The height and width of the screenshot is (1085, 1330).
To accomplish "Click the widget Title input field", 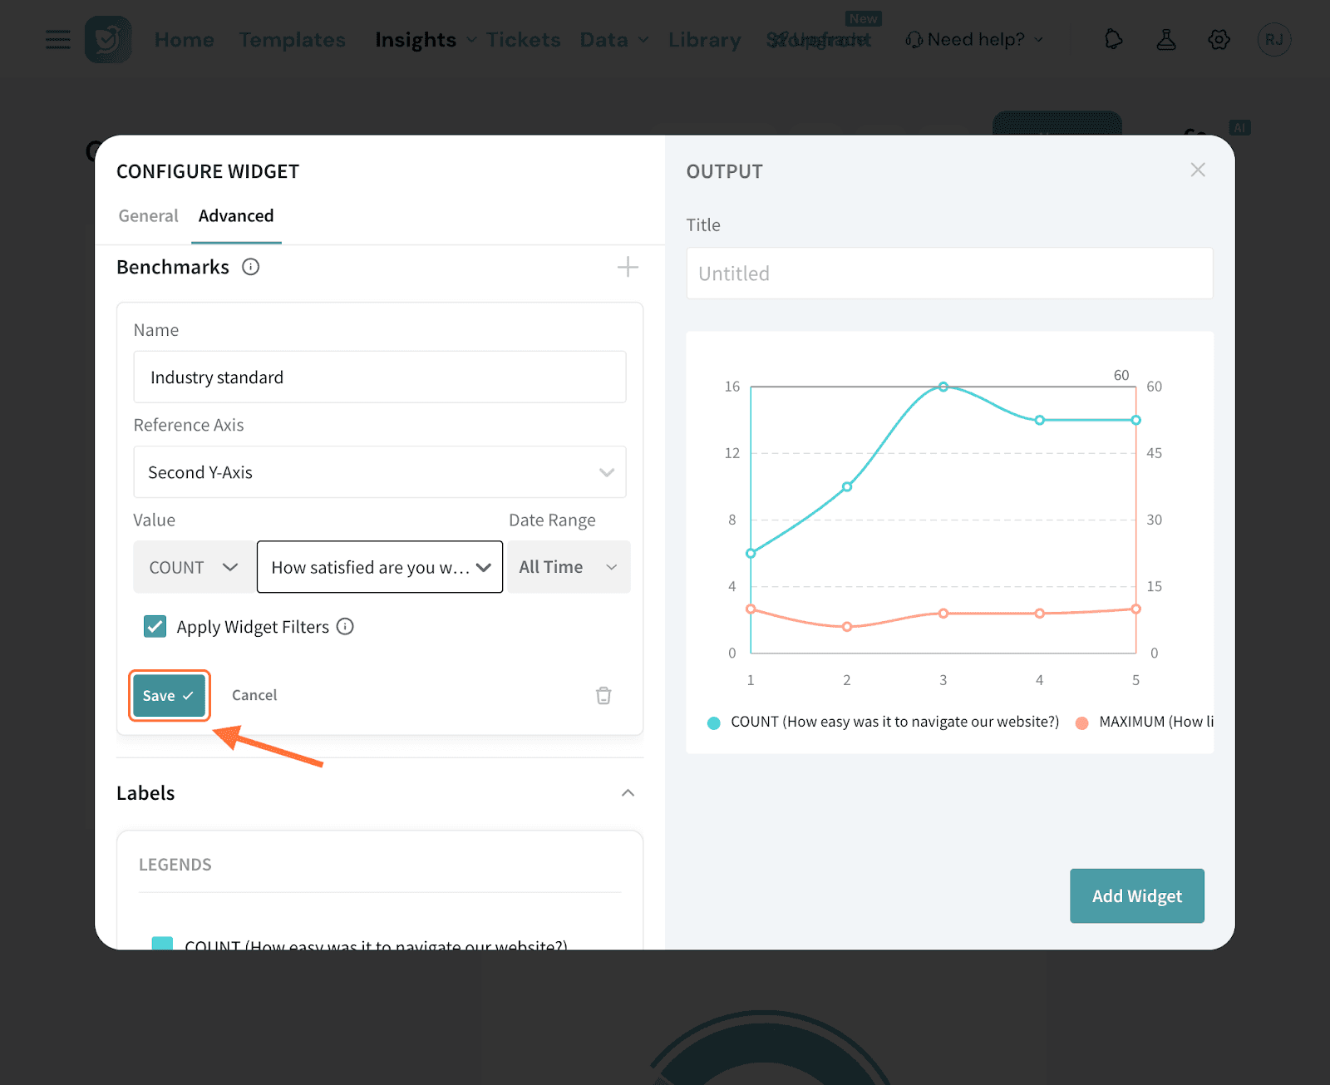I will pyautogui.click(x=949, y=274).
